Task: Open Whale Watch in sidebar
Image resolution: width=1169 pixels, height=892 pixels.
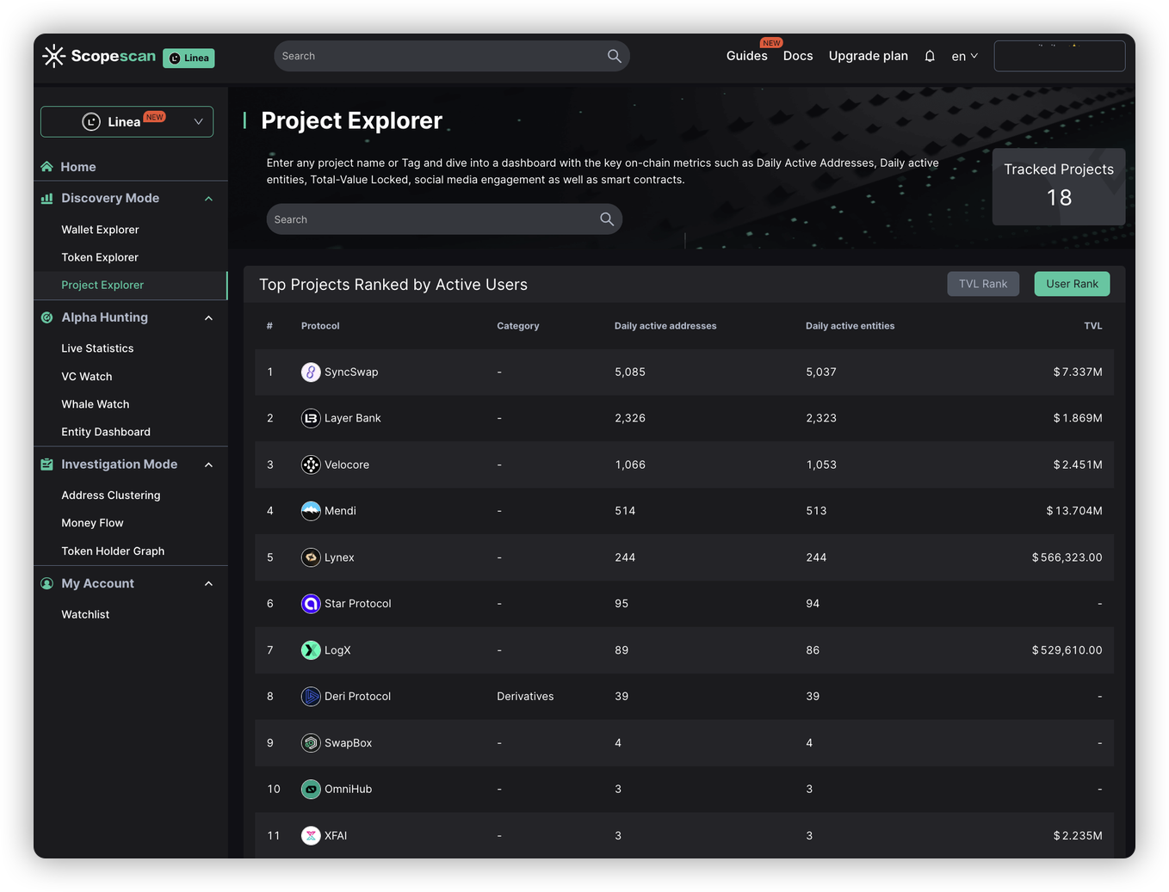Action: 96,404
